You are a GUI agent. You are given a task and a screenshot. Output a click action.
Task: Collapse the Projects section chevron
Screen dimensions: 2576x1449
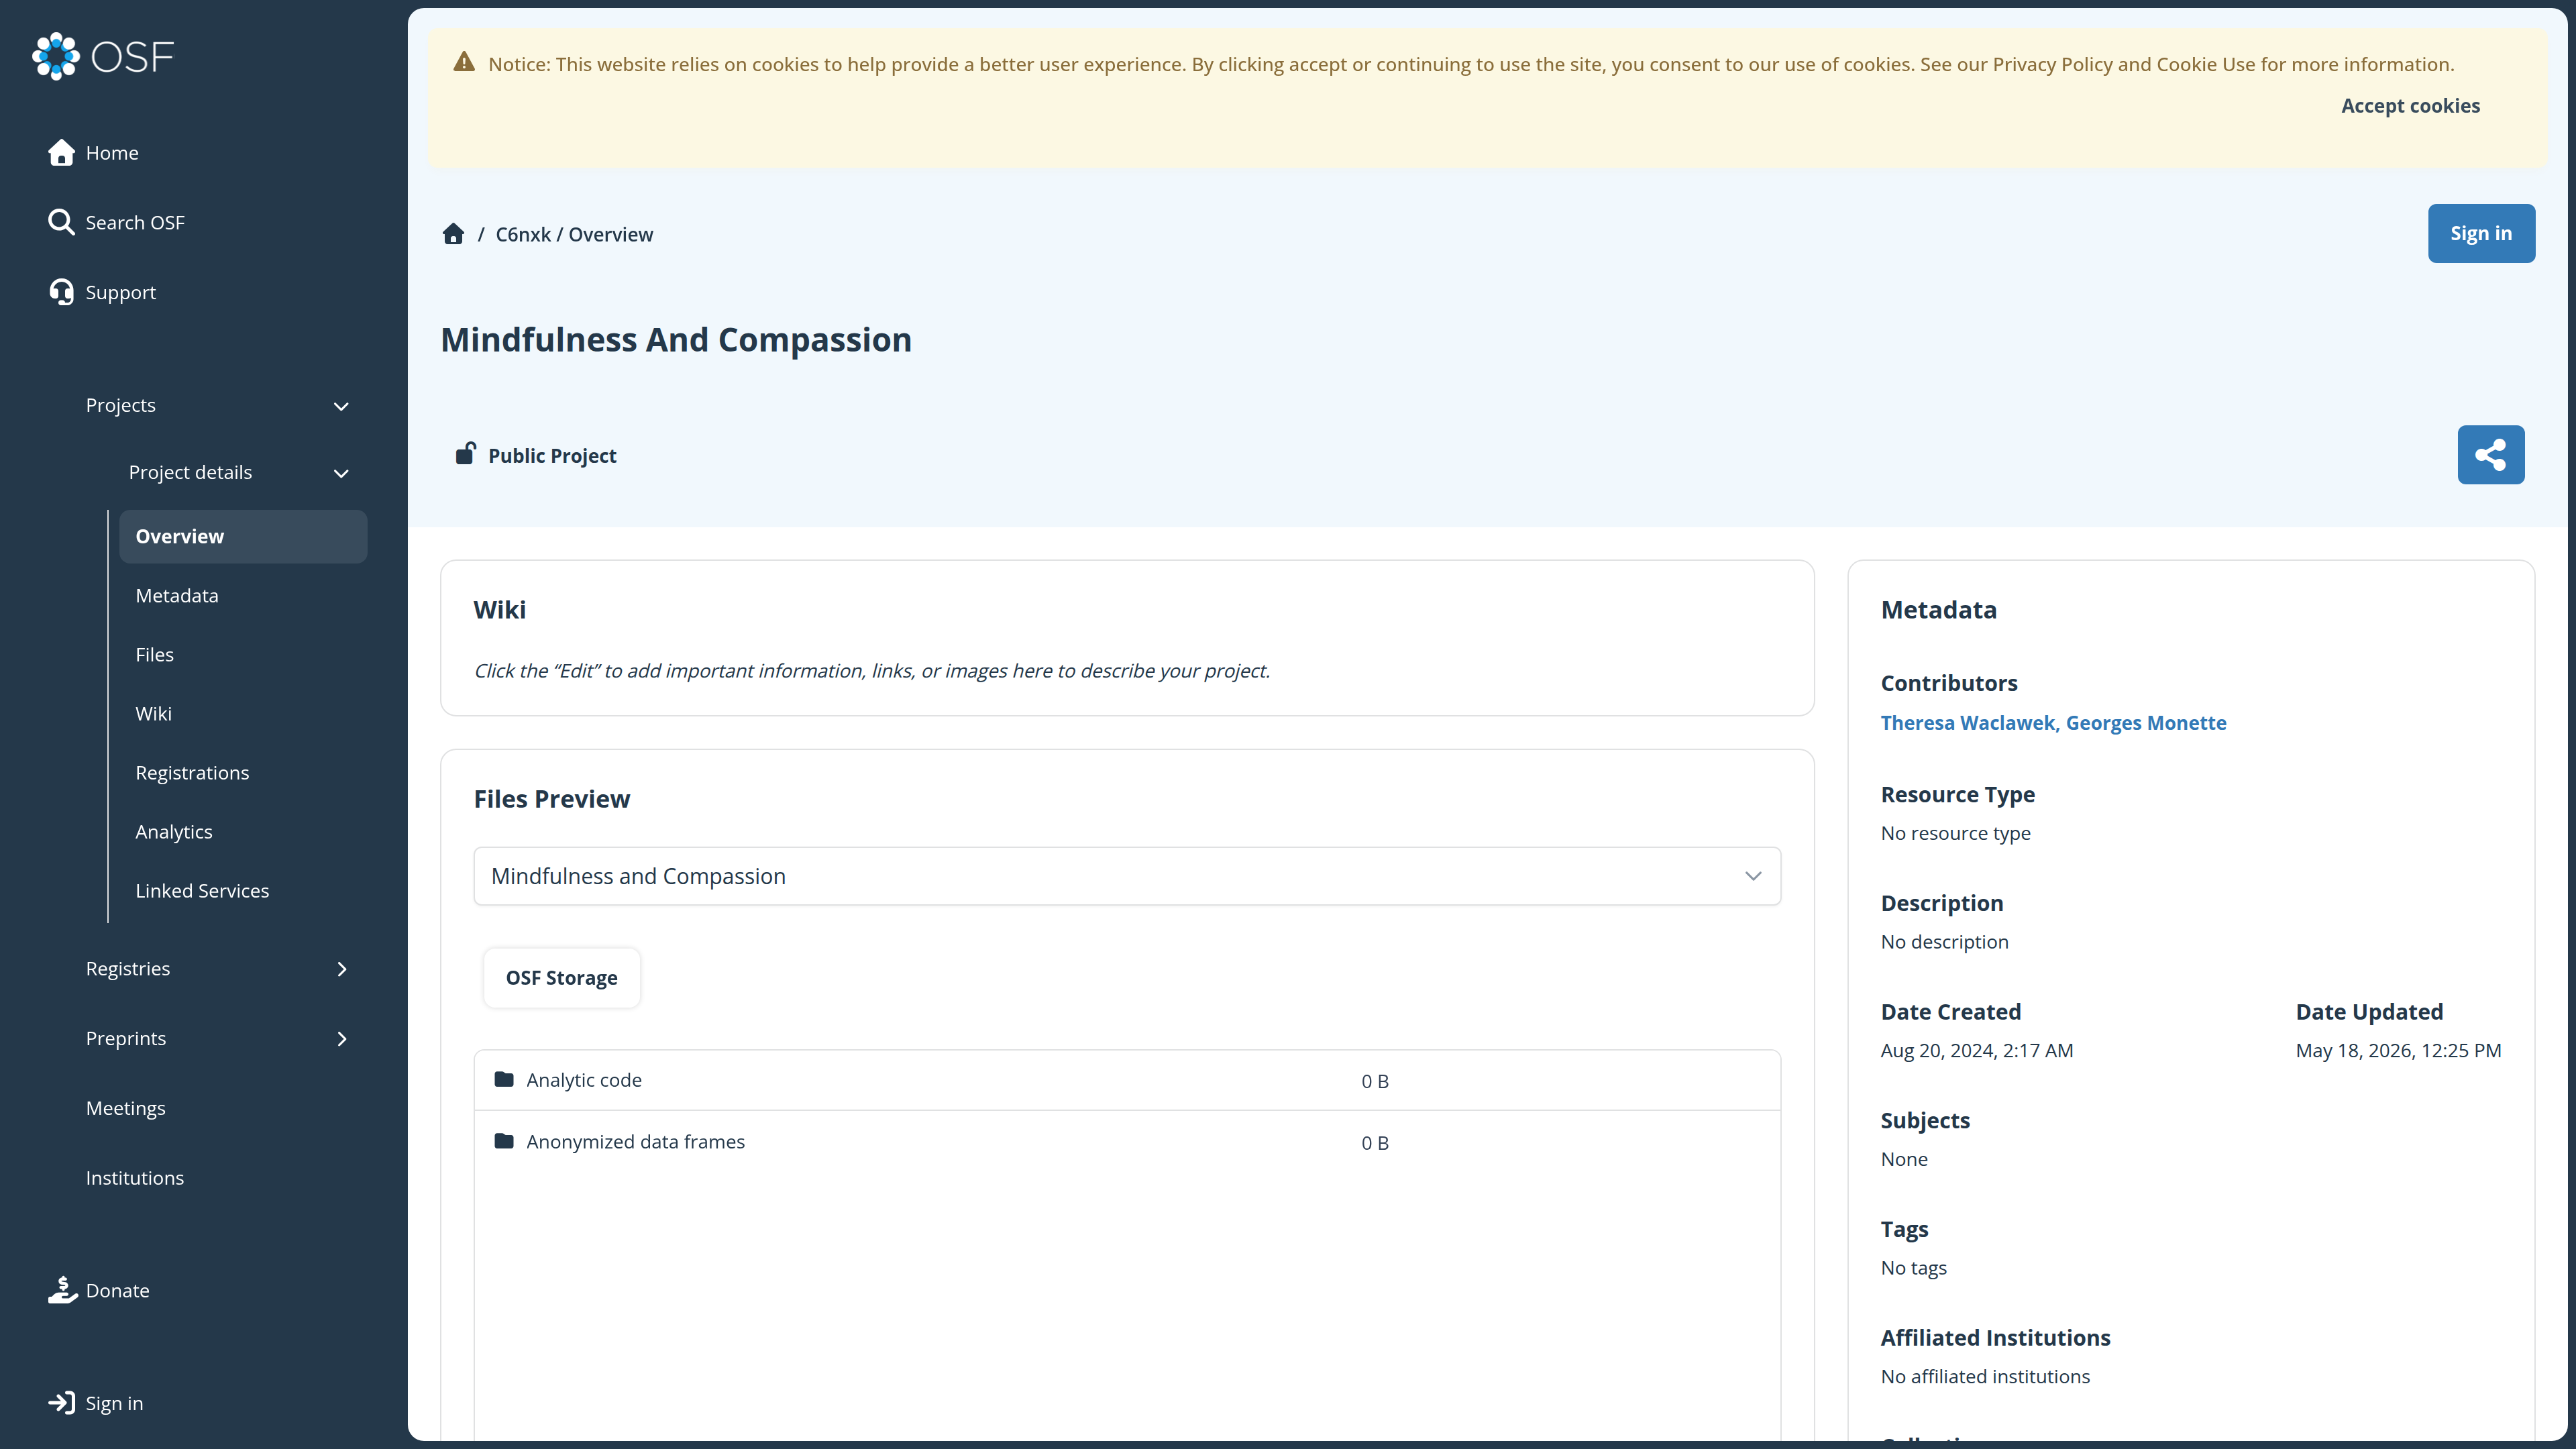(x=341, y=406)
